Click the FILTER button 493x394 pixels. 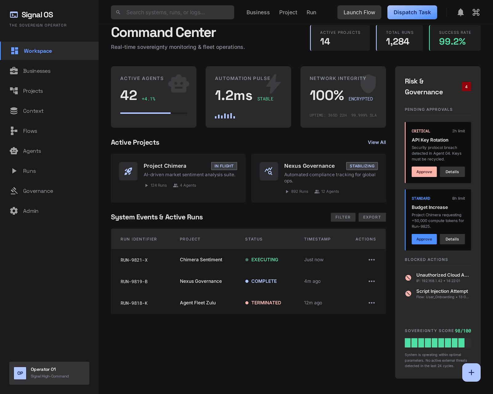343,217
